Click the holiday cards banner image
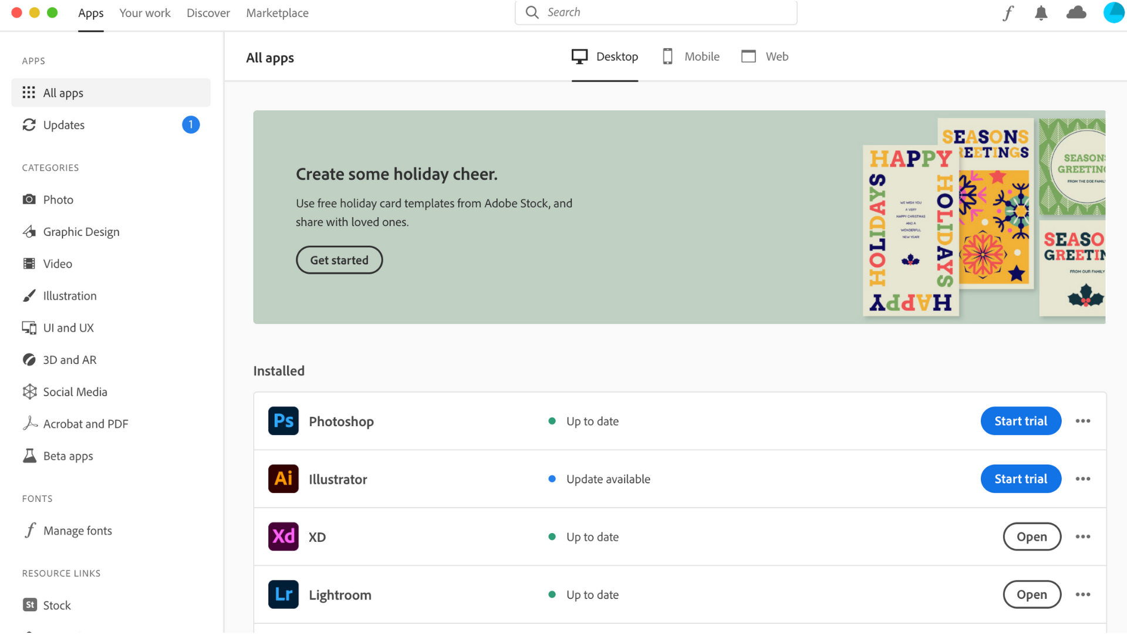This screenshot has height=634, width=1127. coord(983,217)
